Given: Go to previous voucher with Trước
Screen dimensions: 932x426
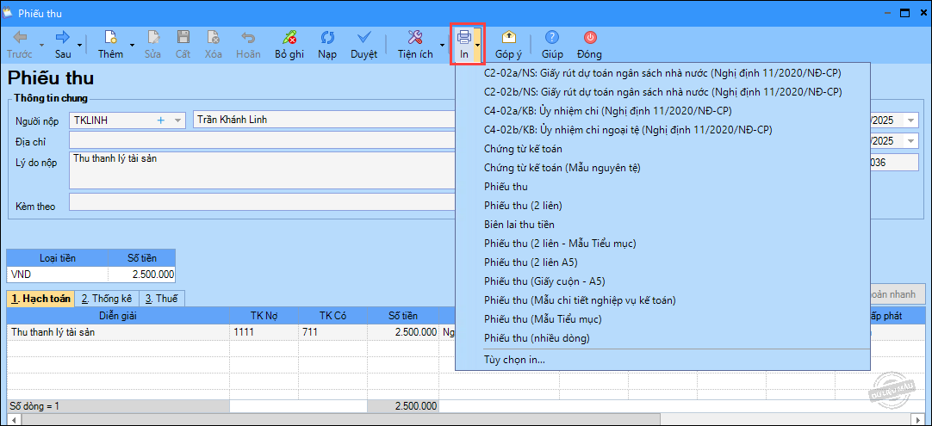Looking at the screenshot, I should (20, 45).
